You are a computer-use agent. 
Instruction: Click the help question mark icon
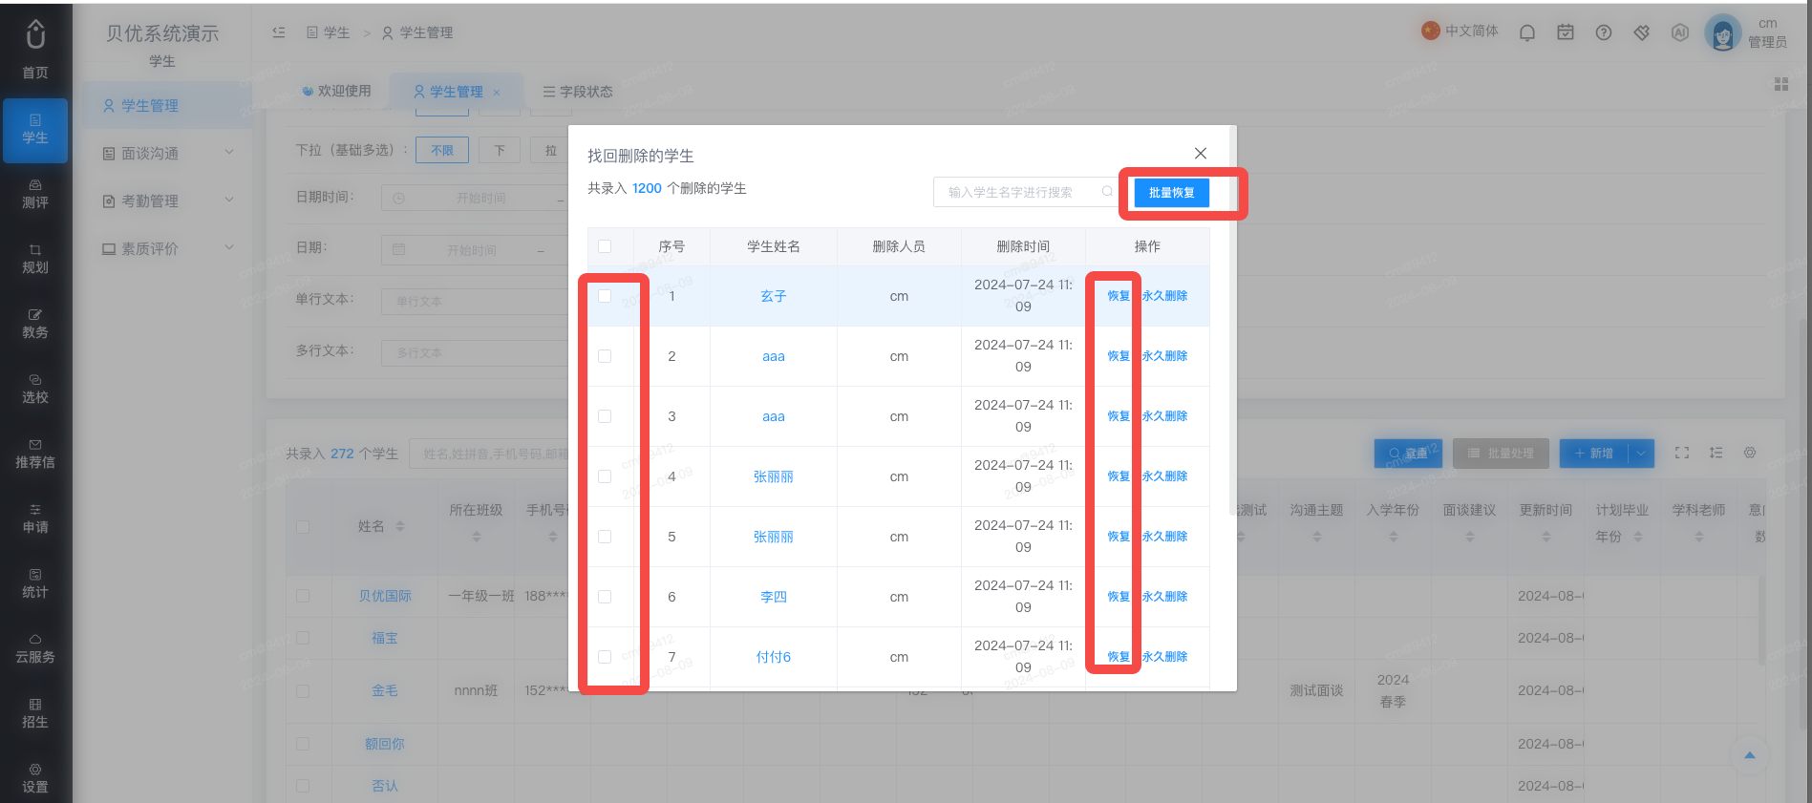point(1604,32)
